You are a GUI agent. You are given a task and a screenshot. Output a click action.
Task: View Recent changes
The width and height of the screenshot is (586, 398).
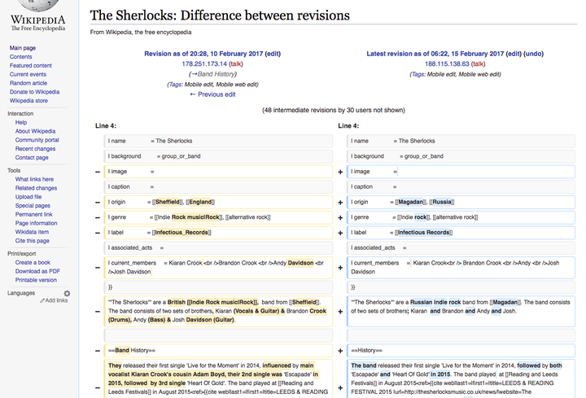pos(35,149)
